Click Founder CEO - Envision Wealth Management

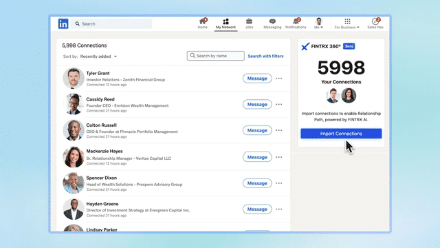click(x=127, y=105)
